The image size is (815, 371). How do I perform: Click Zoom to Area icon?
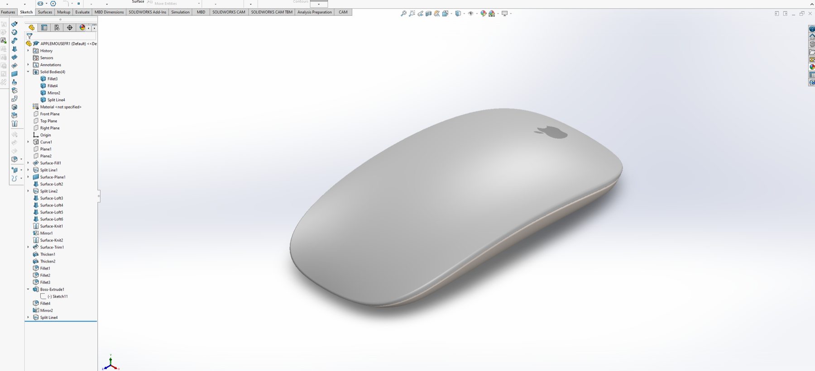(412, 14)
